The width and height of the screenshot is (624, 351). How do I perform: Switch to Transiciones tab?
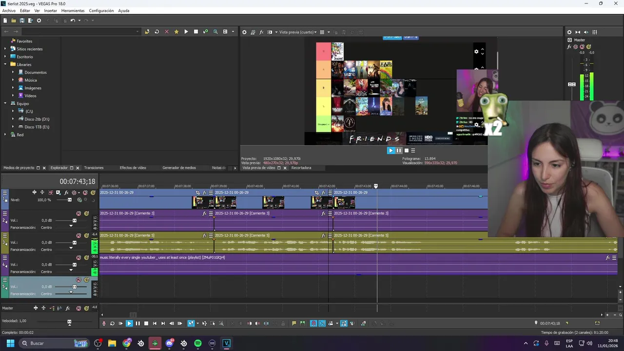(x=94, y=168)
